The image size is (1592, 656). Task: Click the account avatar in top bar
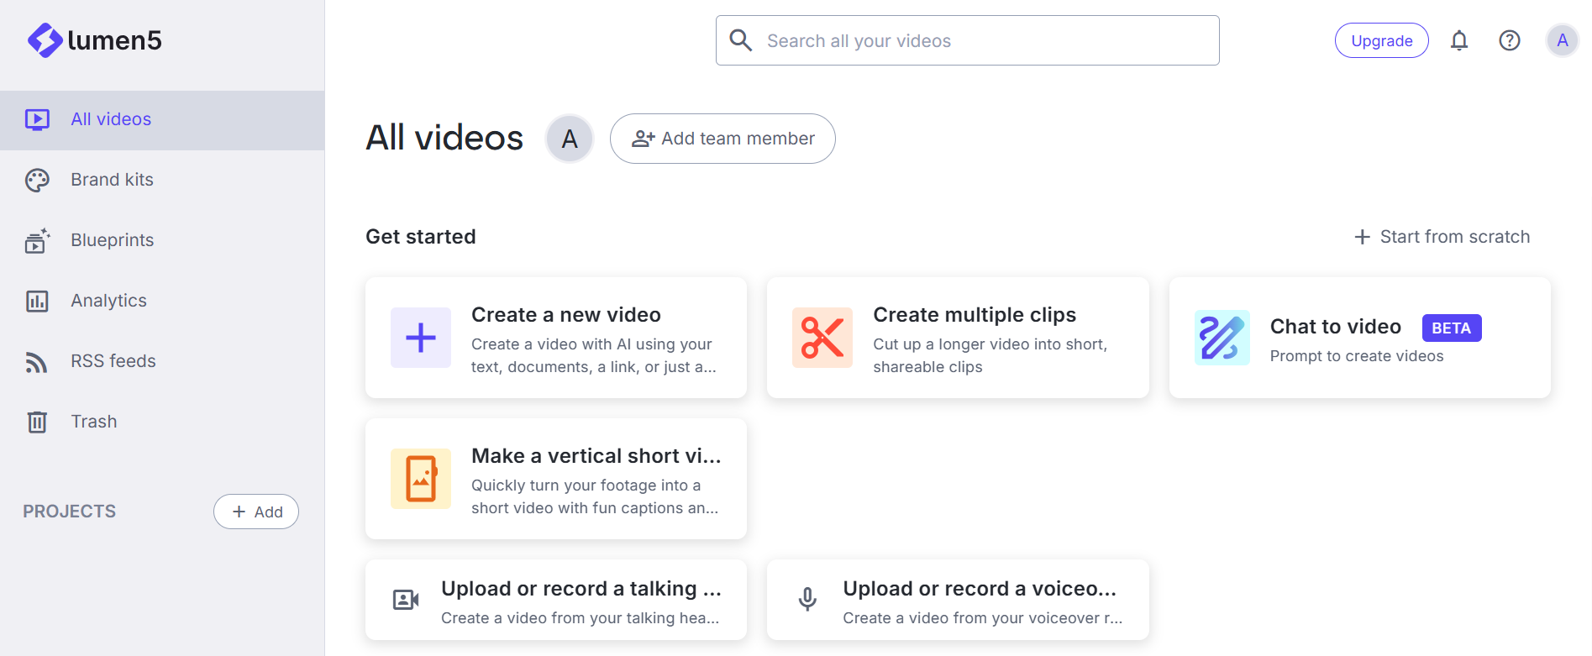point(1562,40)
